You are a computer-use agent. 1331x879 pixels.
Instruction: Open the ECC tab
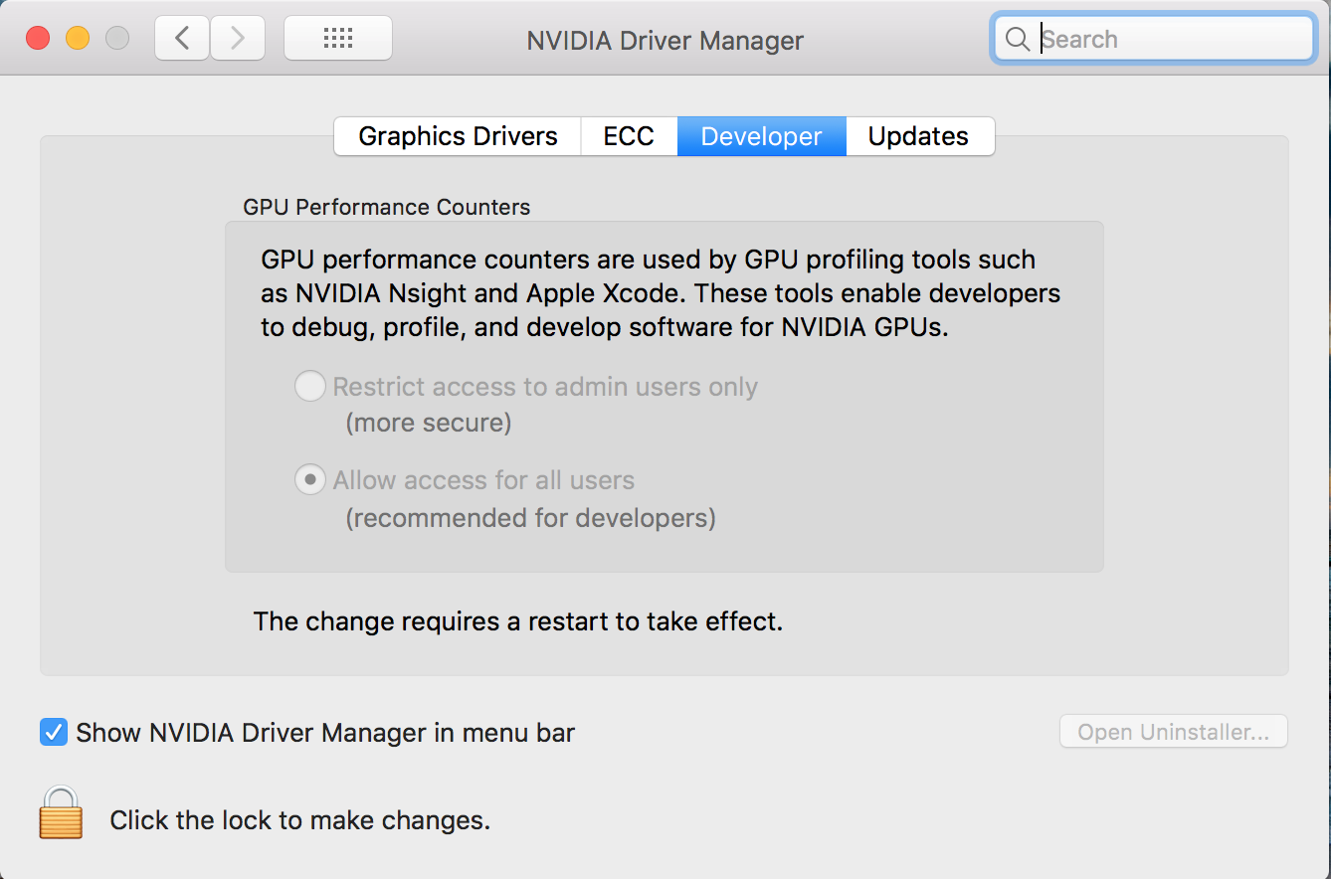[629, 136]
